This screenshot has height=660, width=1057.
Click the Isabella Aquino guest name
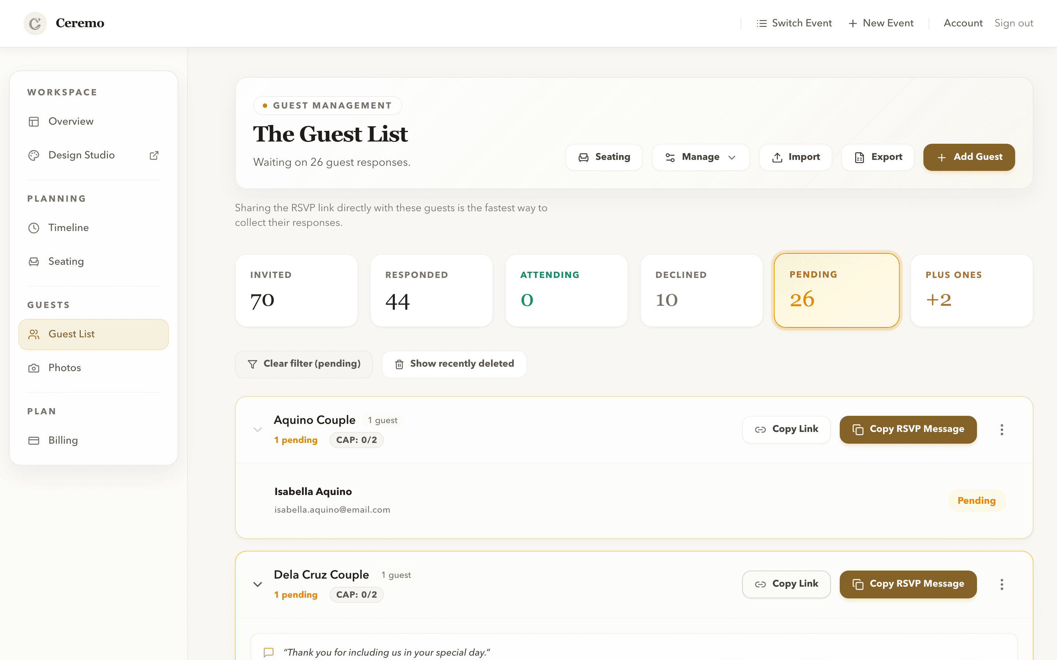point(313,491)
